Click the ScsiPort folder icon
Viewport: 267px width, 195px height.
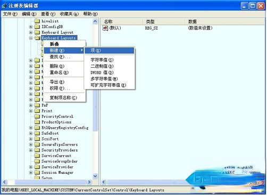37,139
